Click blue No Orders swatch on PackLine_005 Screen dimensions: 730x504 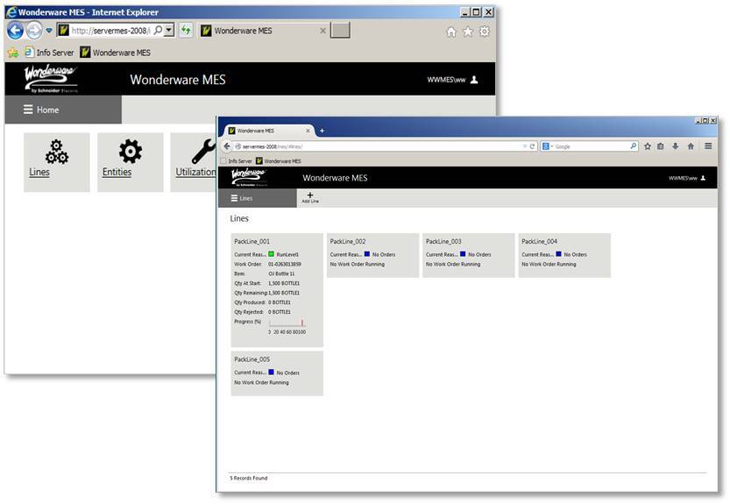272,373
